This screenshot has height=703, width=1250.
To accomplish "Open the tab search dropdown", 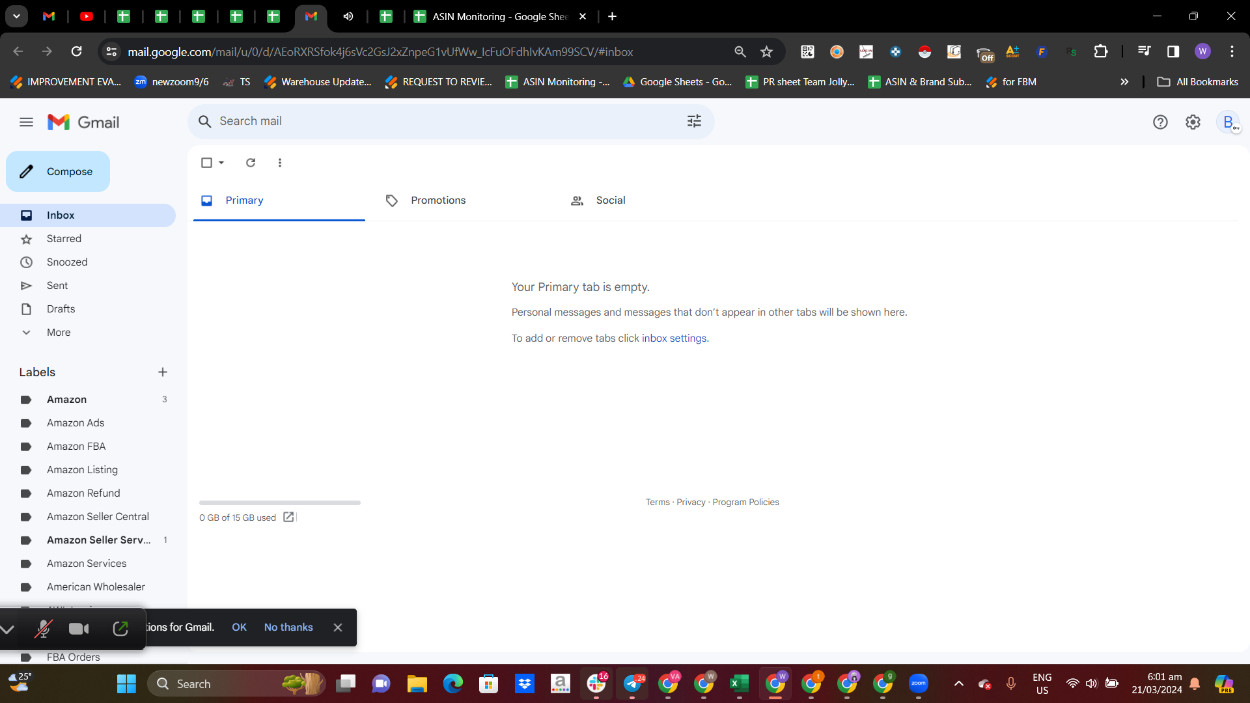I will coord(16,16).
